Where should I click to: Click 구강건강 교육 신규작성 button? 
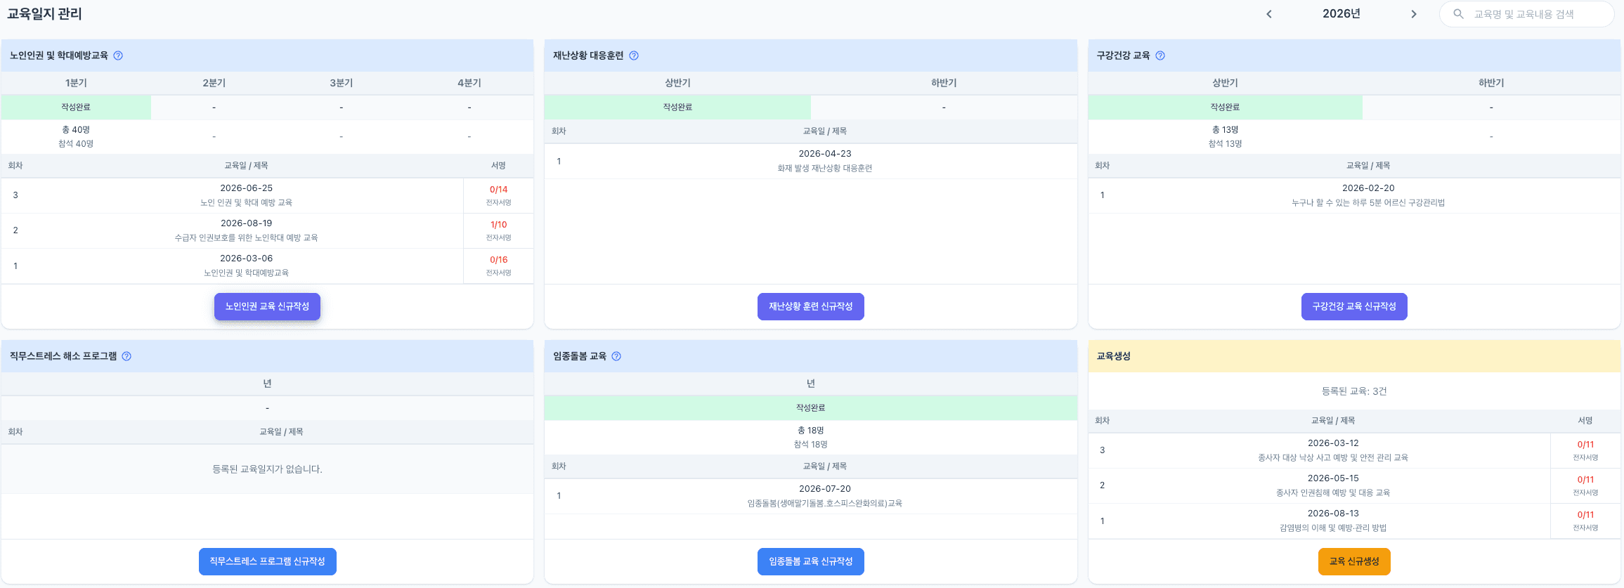tap(1354, 306)
